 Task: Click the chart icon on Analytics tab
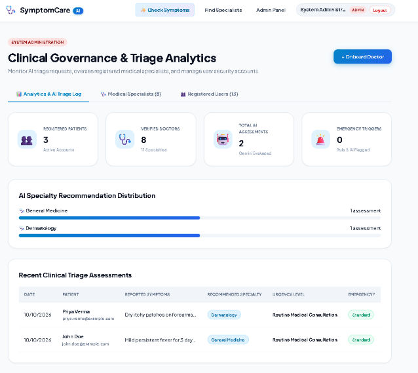pos(19,94)
